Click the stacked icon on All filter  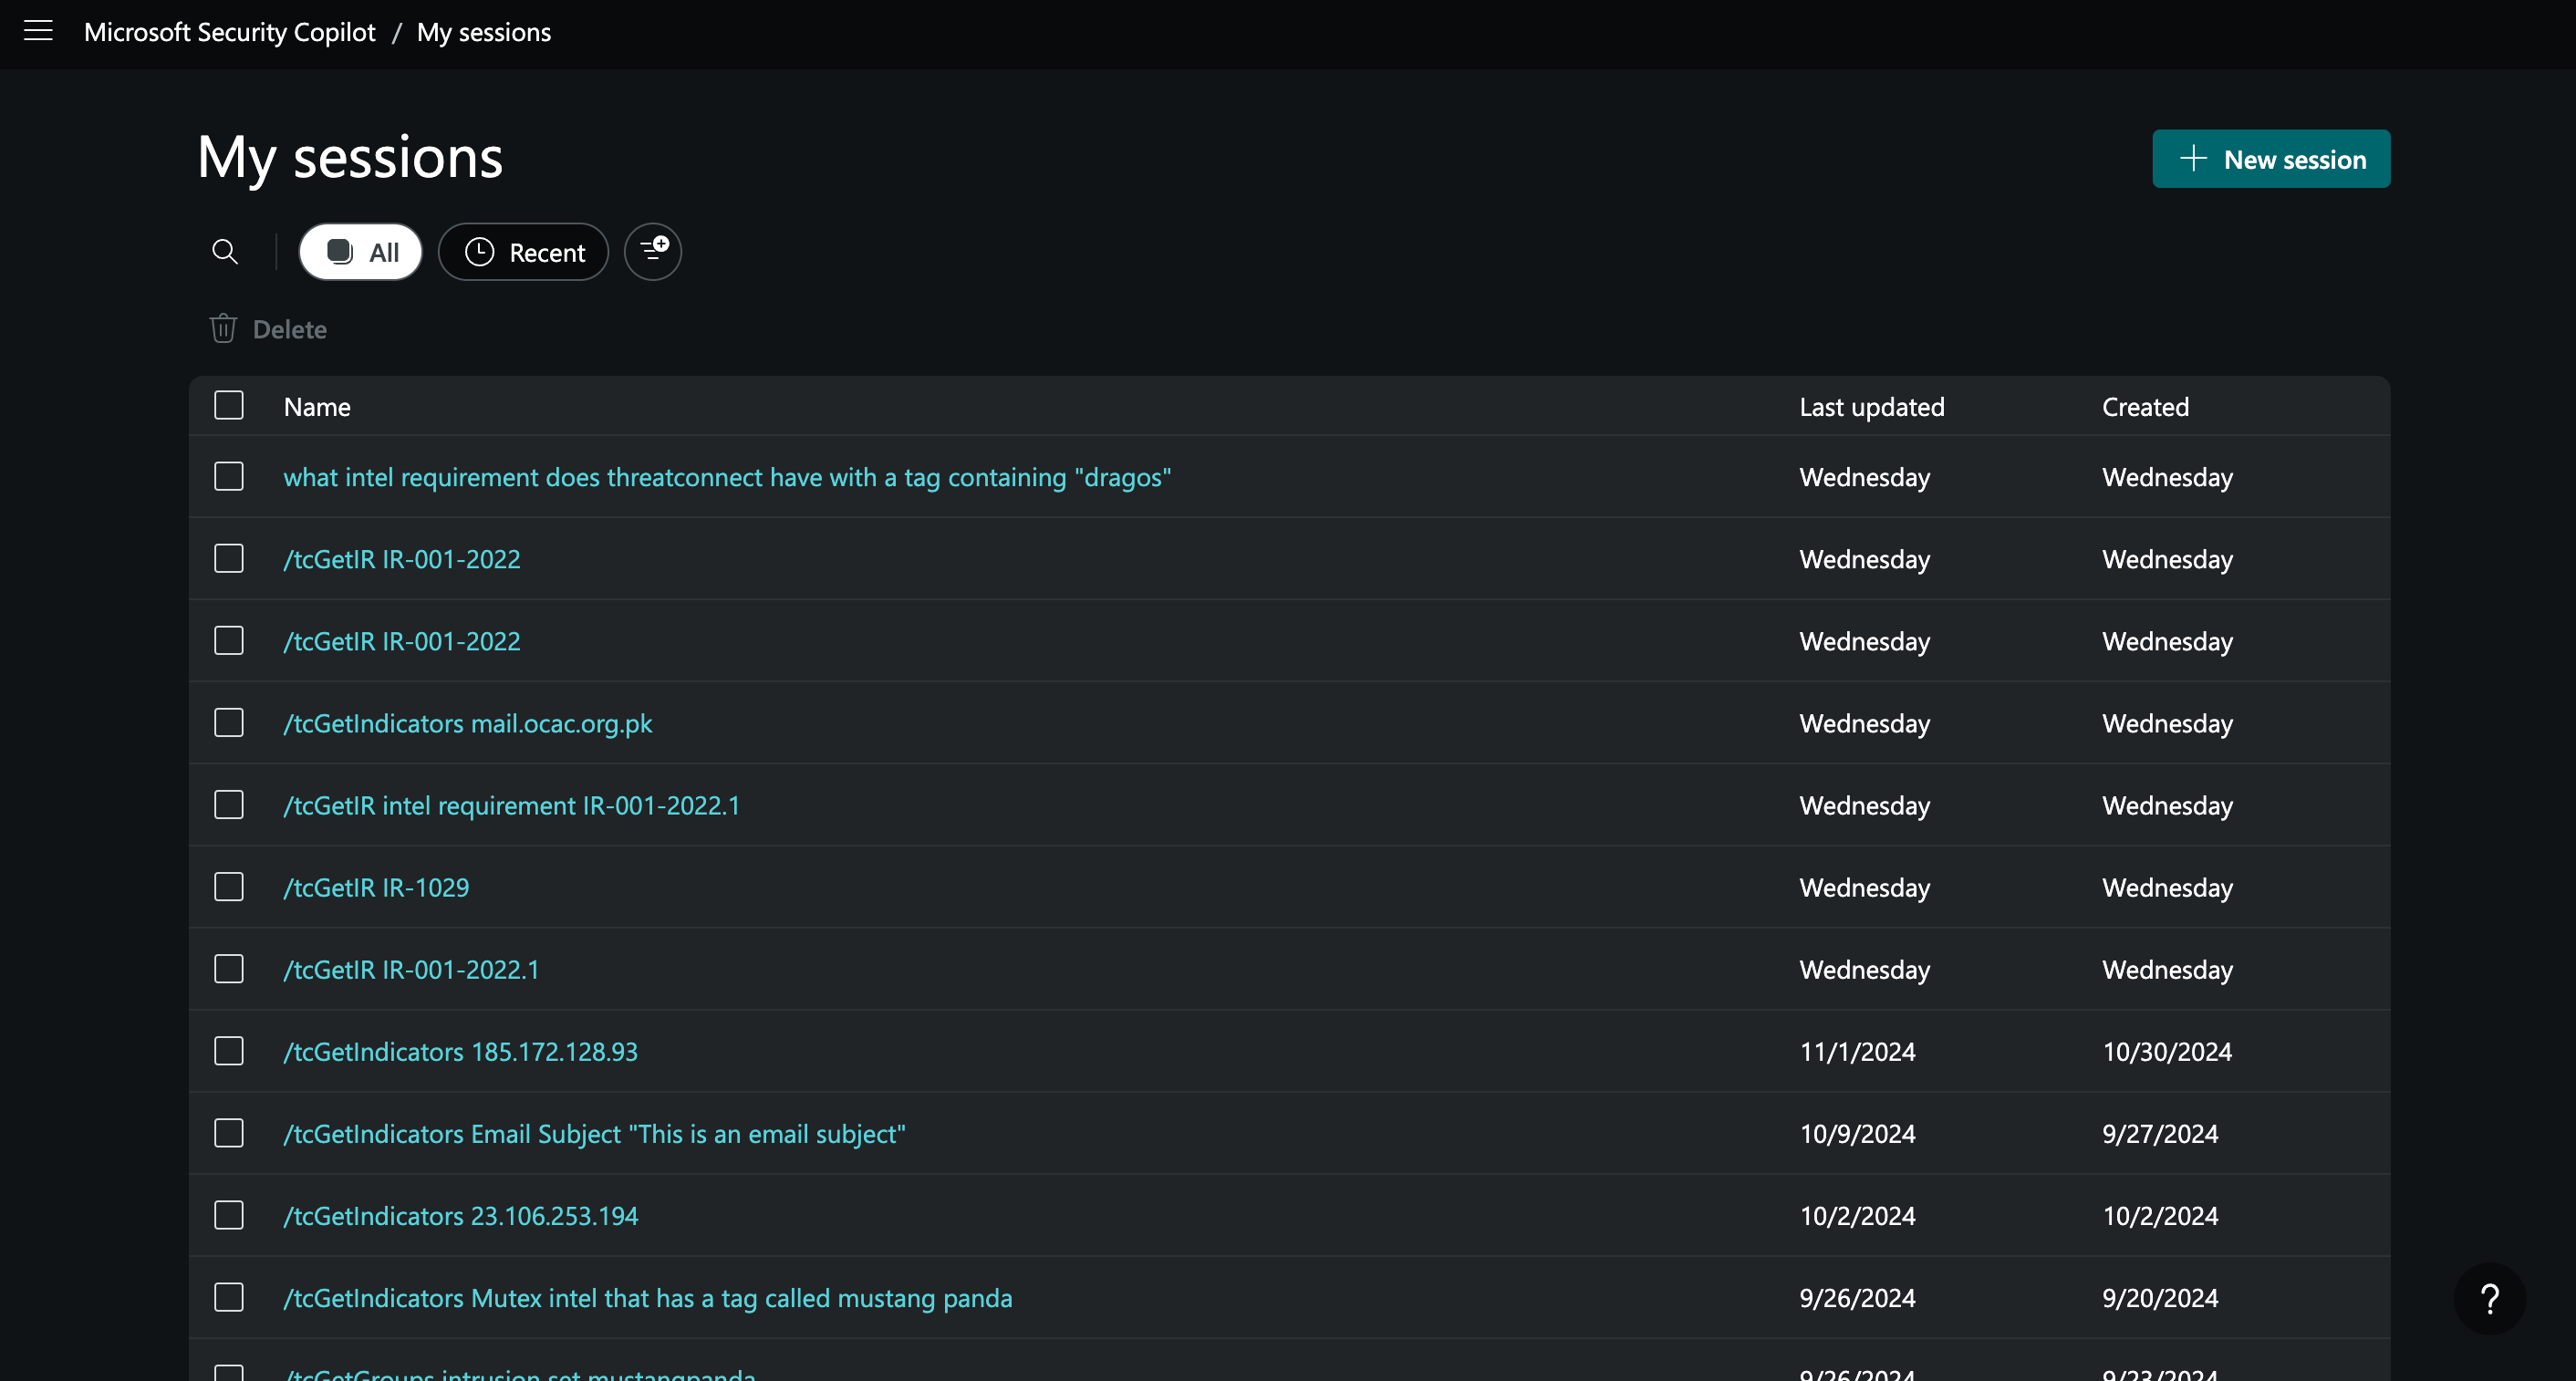(340, 252)
